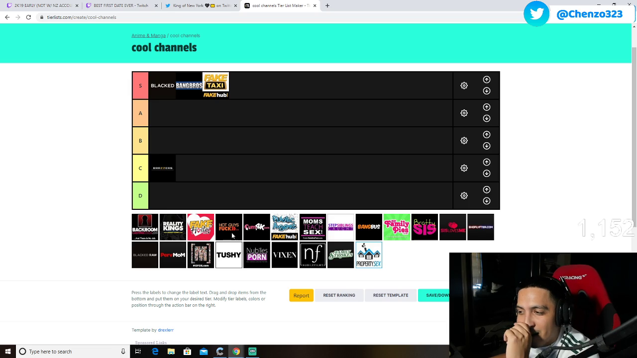Screen dimensions: 637x358
Task: Open the Windows Start menu
Action: point(7,352)
